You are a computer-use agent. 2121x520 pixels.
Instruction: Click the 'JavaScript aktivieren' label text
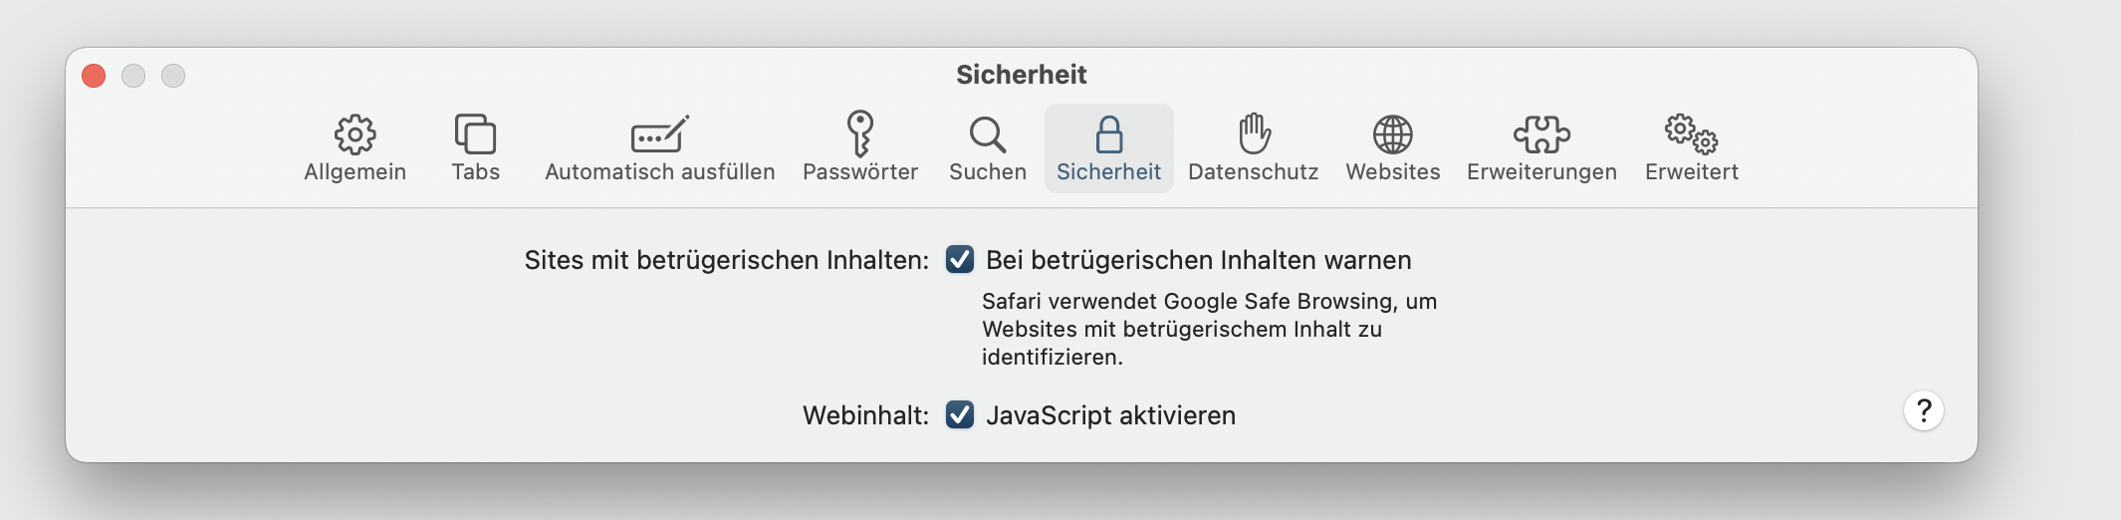[1110, 415]
